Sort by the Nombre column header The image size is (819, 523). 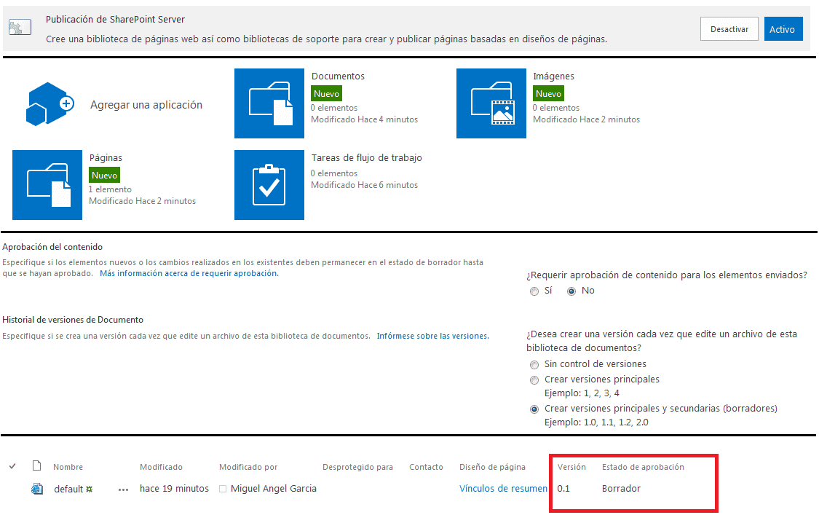click(68, 467)
